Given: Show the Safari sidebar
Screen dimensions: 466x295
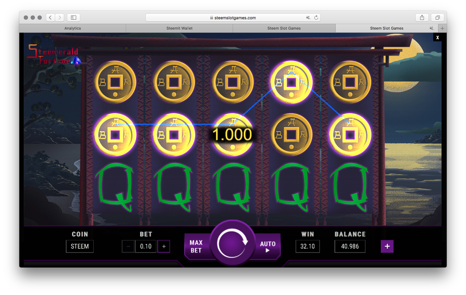Looking at the screenshot, I should 73,18.
